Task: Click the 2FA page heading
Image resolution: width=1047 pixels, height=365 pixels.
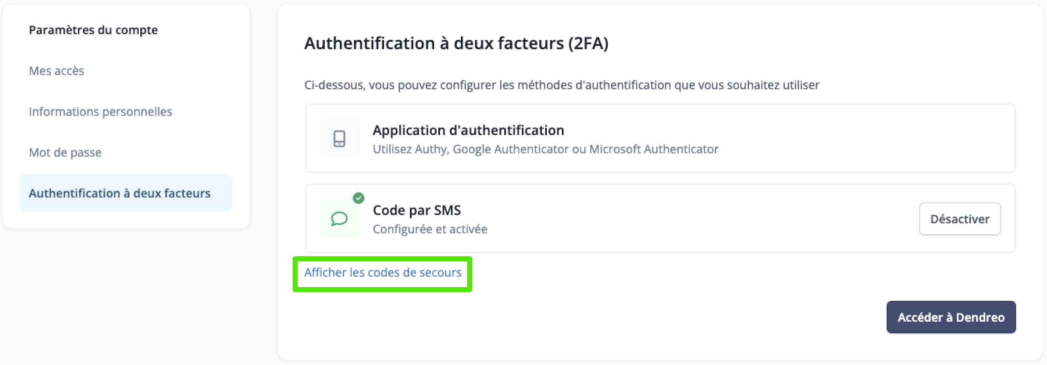Action: pyautogui.click(x=456, y=43)
